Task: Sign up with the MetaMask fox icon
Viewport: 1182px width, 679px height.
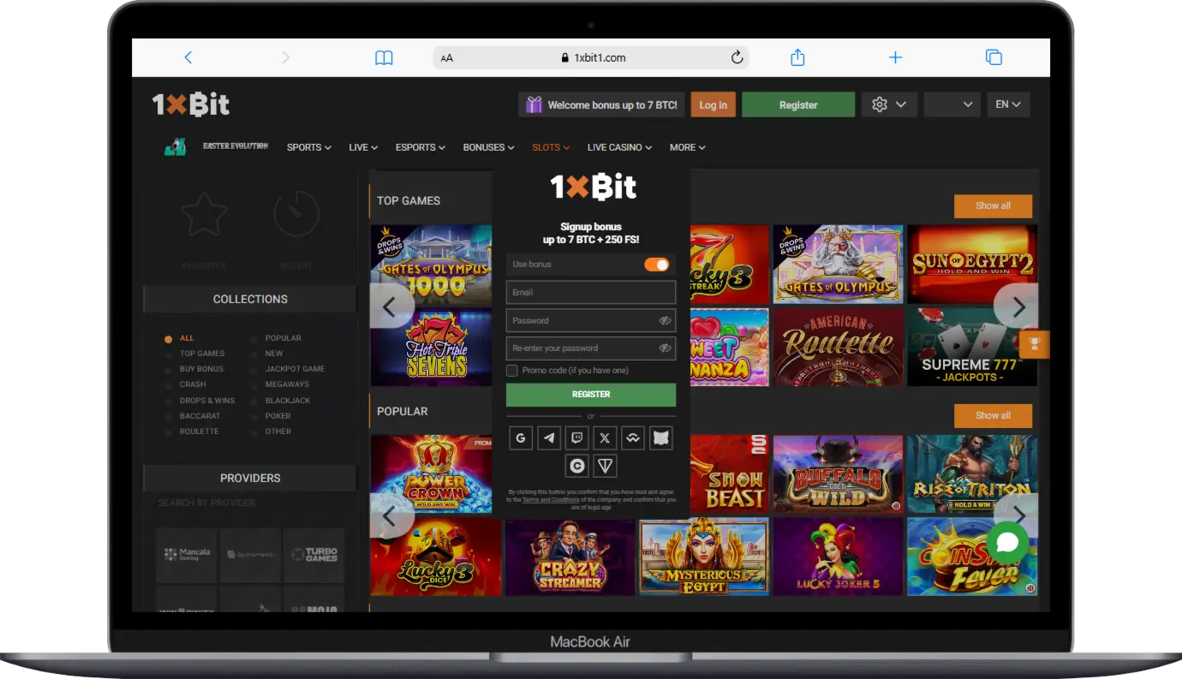Action: click(x=660, y=438)
